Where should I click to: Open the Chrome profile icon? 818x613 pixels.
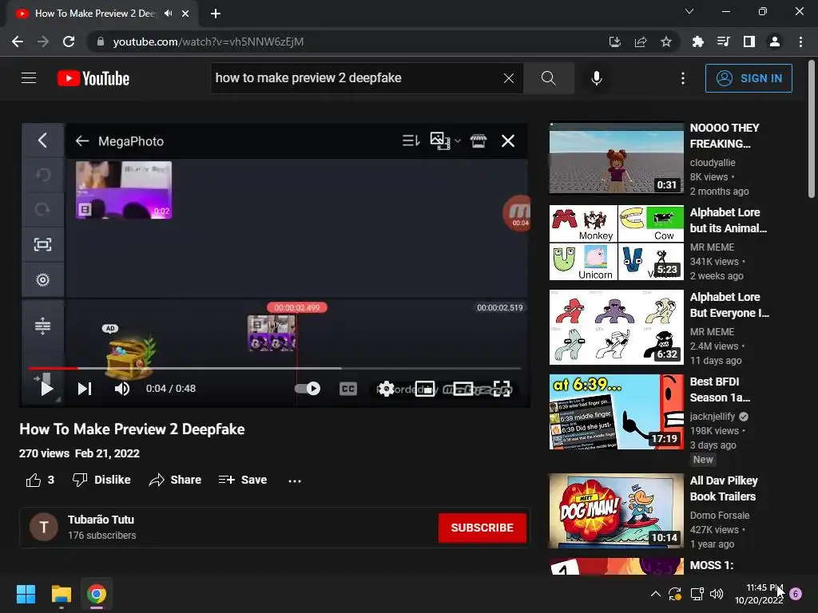[x=775, y=42]
